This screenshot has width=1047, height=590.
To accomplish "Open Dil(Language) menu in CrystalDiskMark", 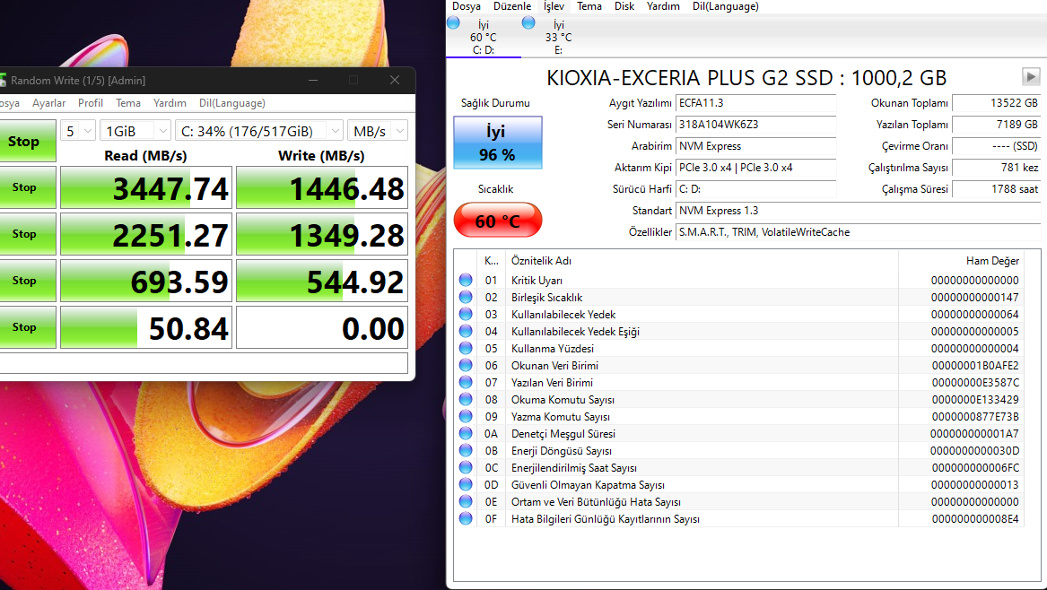I will click(231, 103).
